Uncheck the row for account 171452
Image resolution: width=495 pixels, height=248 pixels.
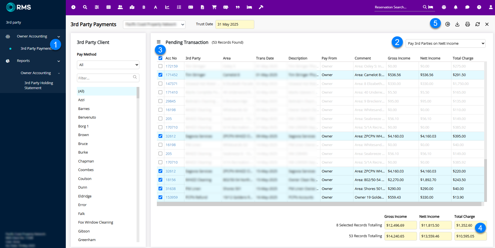(160, 75)
